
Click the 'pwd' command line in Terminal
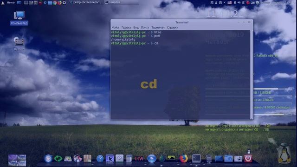pyautogui.click(x=135, y=36)
